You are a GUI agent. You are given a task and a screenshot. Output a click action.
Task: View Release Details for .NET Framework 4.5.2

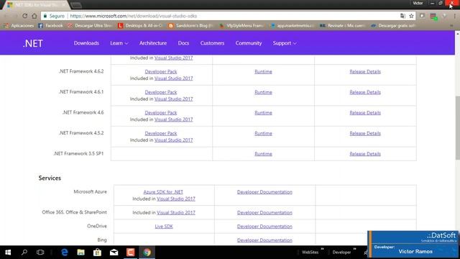[x=365, y=133]
